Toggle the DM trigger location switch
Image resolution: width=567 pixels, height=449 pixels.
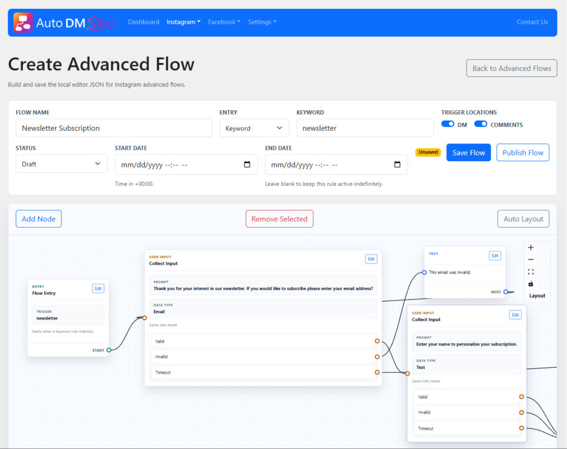click(447, 124)
